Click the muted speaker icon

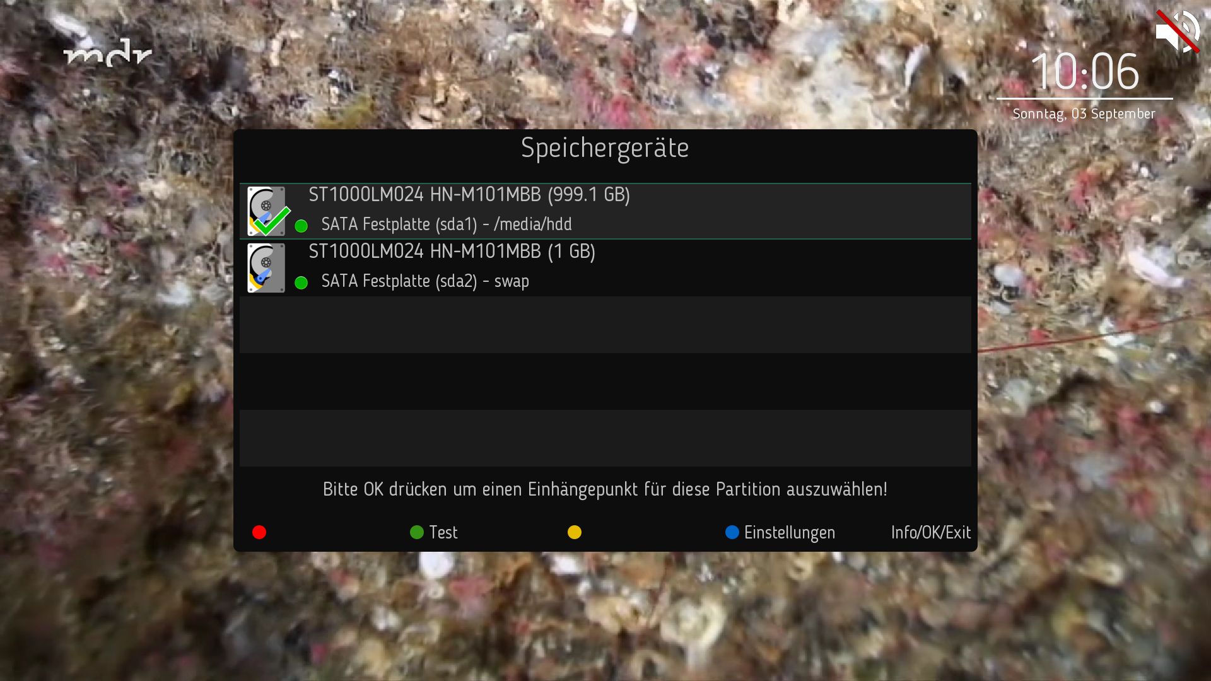1177,32
